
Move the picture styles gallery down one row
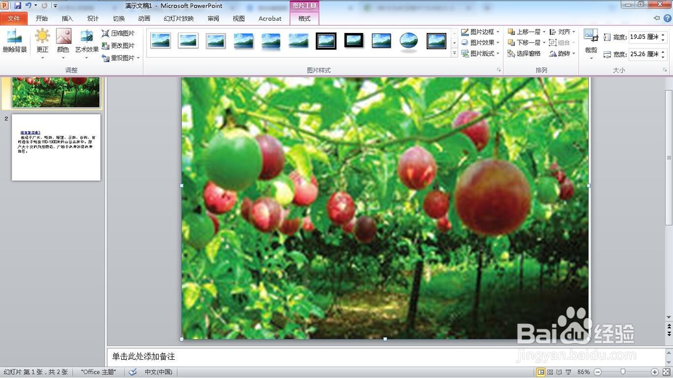[454, 43]
